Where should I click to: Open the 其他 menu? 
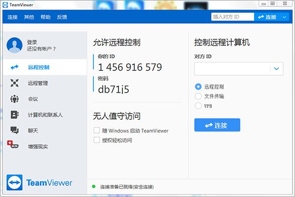pos(29,17)
